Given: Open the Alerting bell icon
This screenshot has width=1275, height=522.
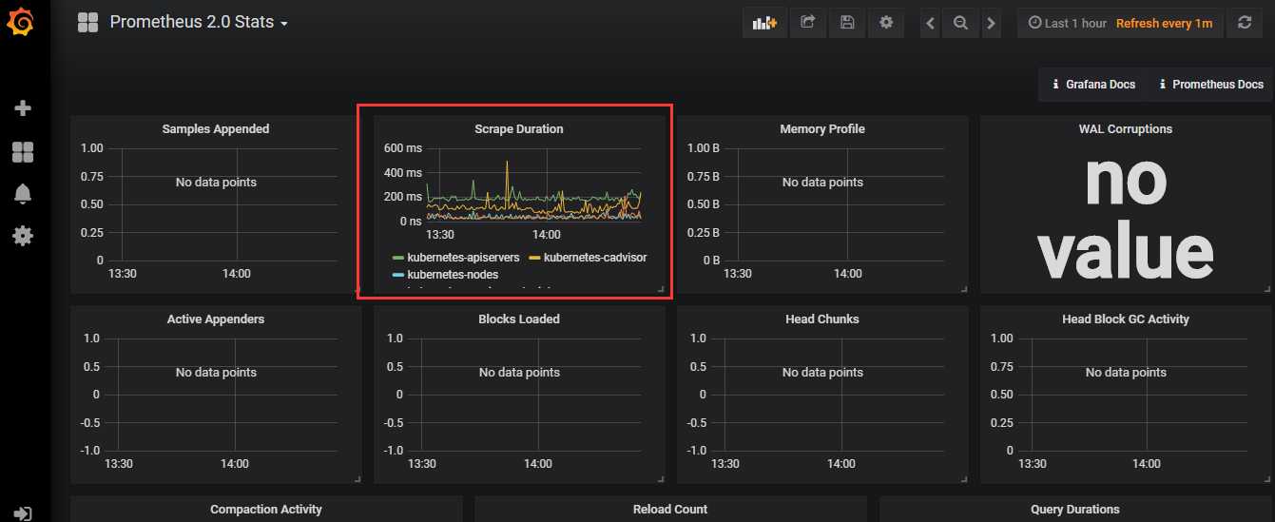Looking at the screenshot, I should [x=23, y=194].
